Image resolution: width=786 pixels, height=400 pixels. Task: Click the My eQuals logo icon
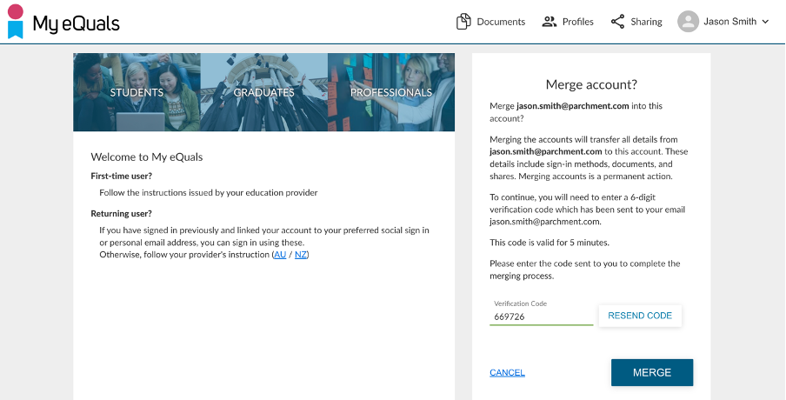(16, 21)
